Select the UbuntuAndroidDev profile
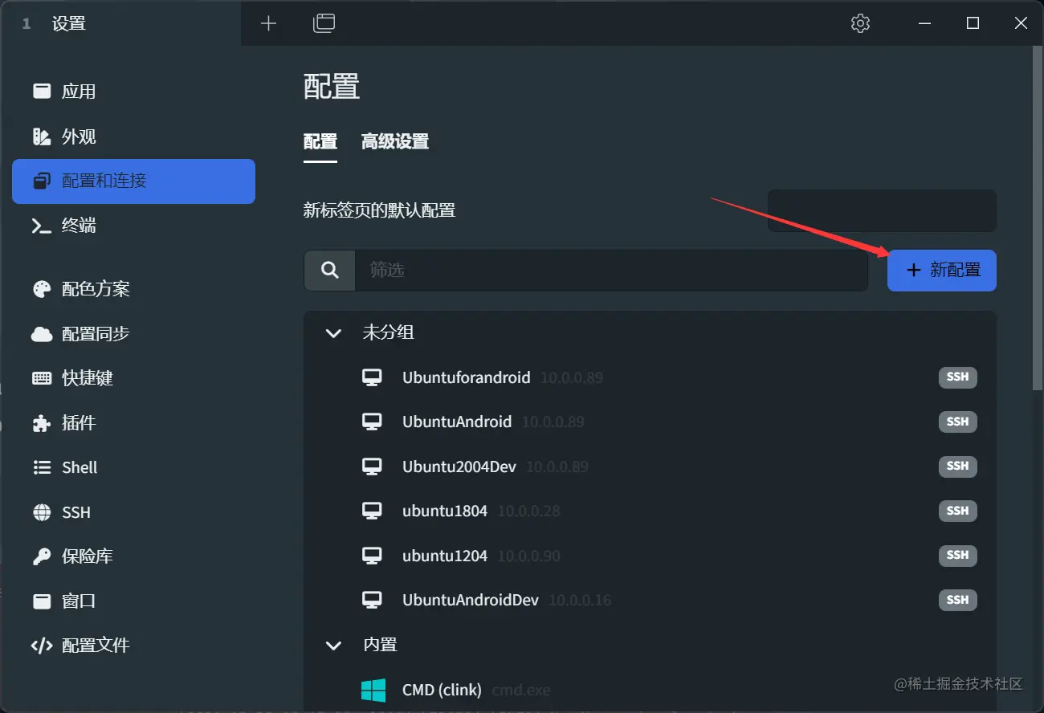Screen dimensions: 1044x713 coord(650,600)
